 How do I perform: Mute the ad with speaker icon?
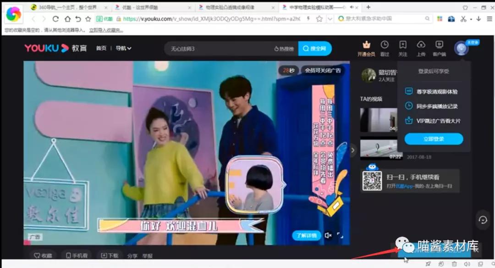(x=328, y=235)
